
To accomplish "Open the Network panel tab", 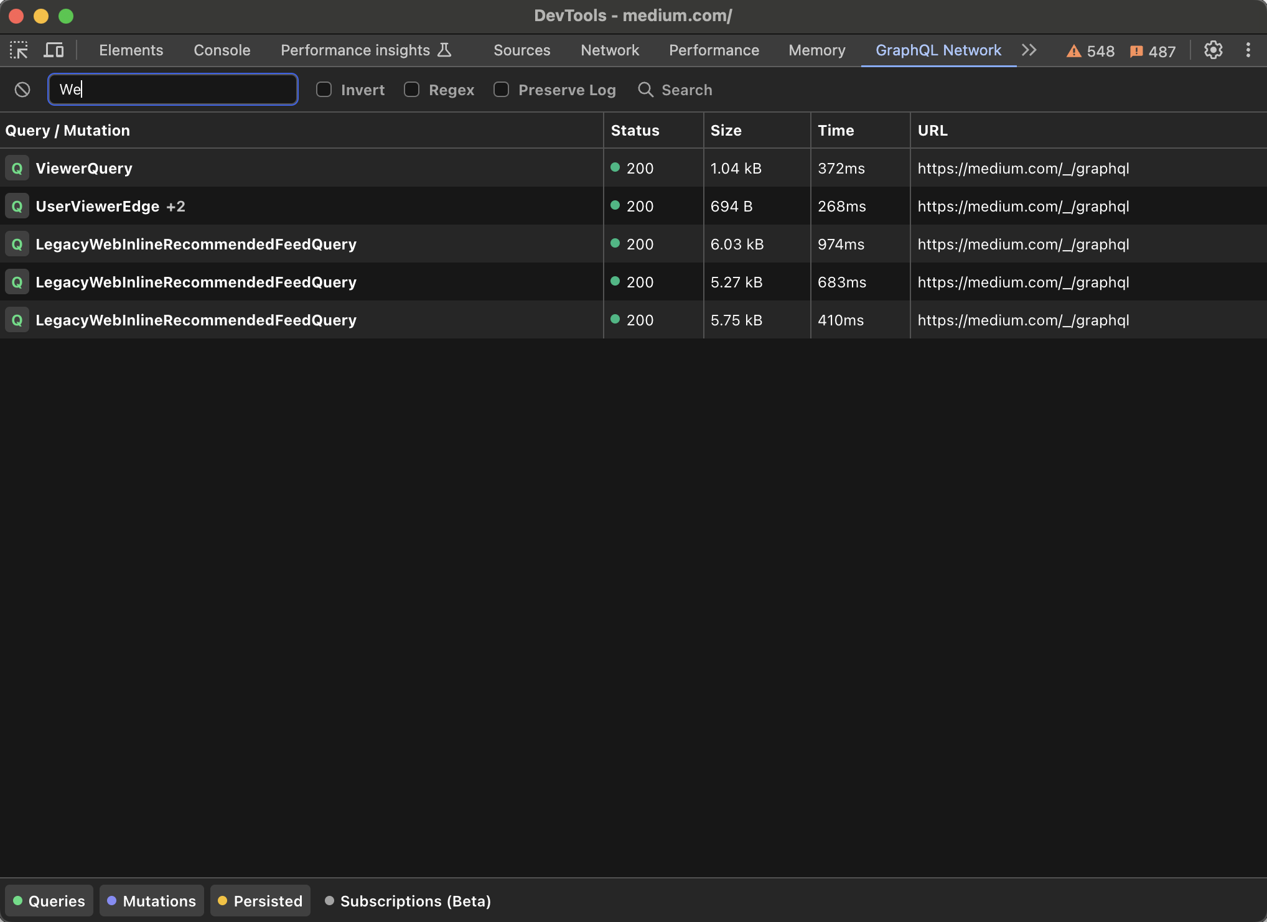I will [609, 50].
